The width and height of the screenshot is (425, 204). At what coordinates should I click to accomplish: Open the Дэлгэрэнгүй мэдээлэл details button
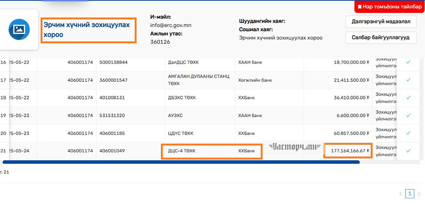click(x=381, y=22)
